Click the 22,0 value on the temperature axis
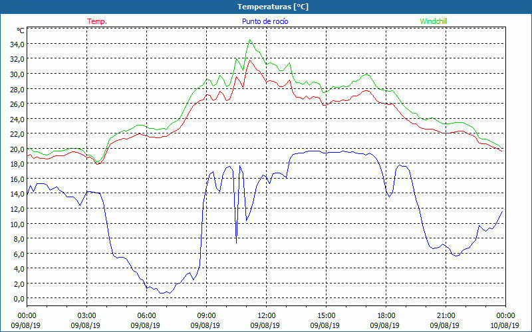 (x=17, y=134)
